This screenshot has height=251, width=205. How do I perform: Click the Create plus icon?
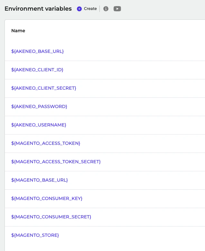(79, 9)
